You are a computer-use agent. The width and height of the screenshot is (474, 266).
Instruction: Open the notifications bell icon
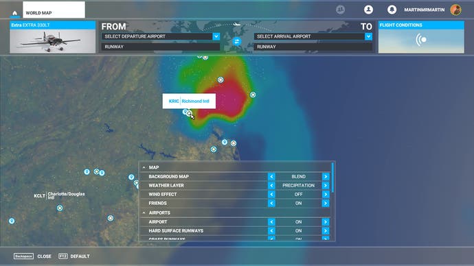click(392, 10)
